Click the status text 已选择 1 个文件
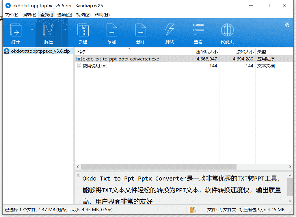 [21, 209]
